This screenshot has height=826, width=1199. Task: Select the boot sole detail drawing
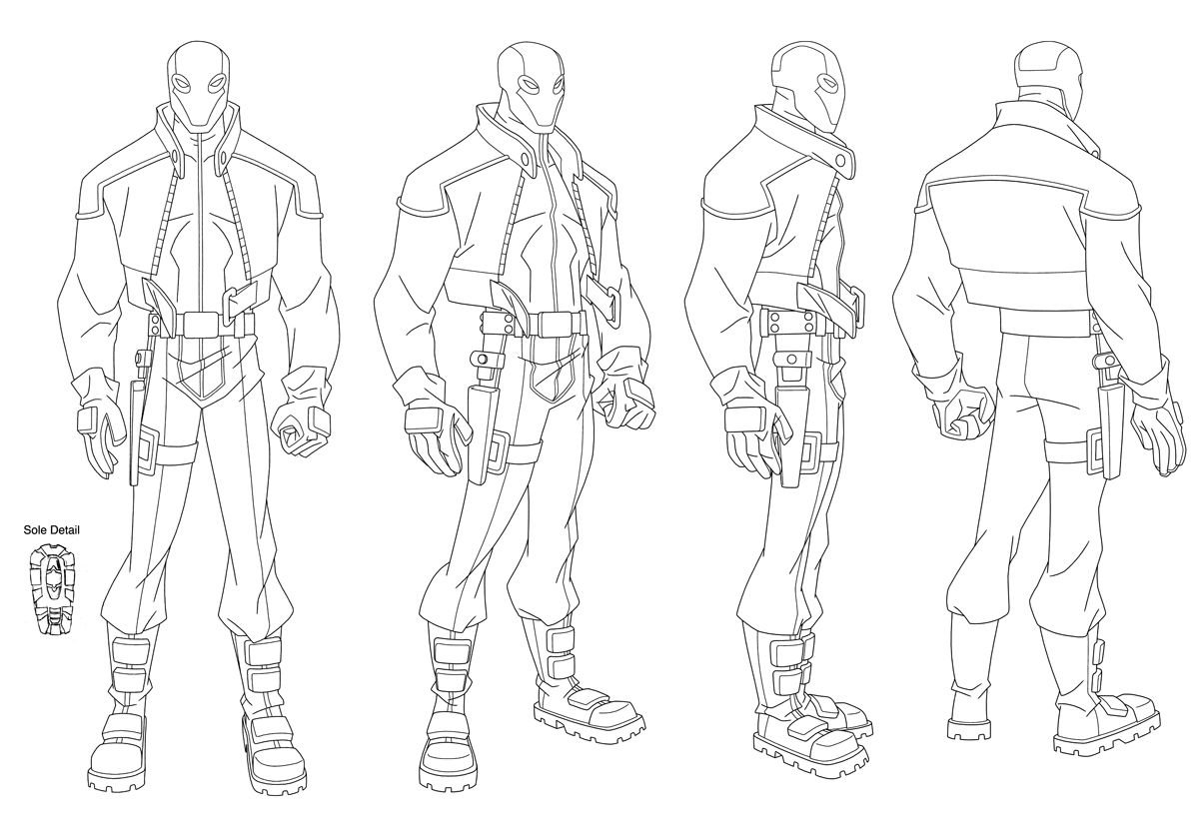click(51, 590)
